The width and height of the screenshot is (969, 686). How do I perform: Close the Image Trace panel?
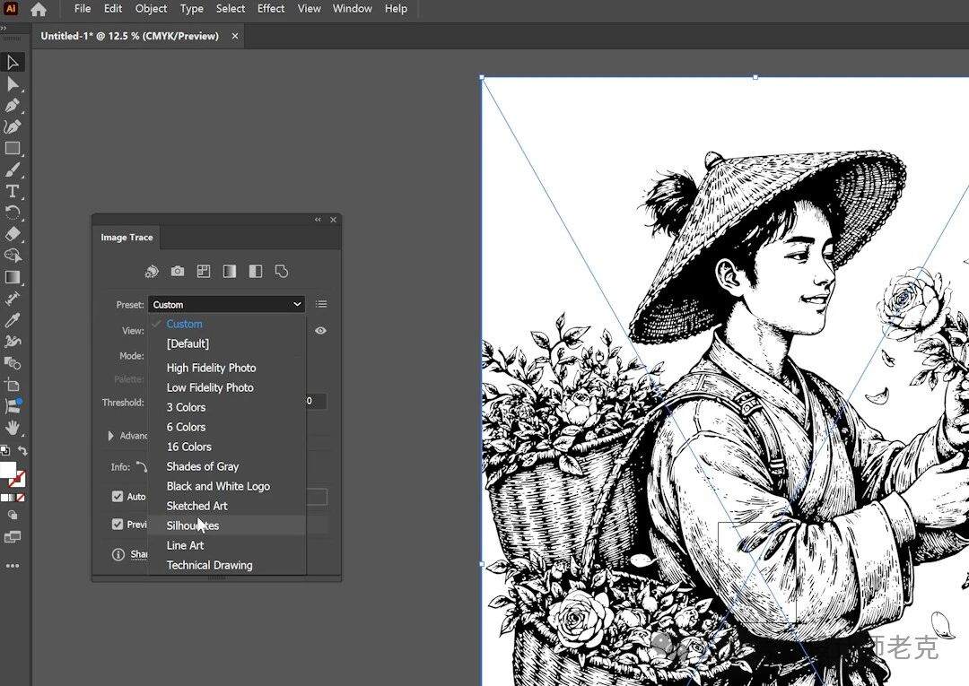coord(333,219)
